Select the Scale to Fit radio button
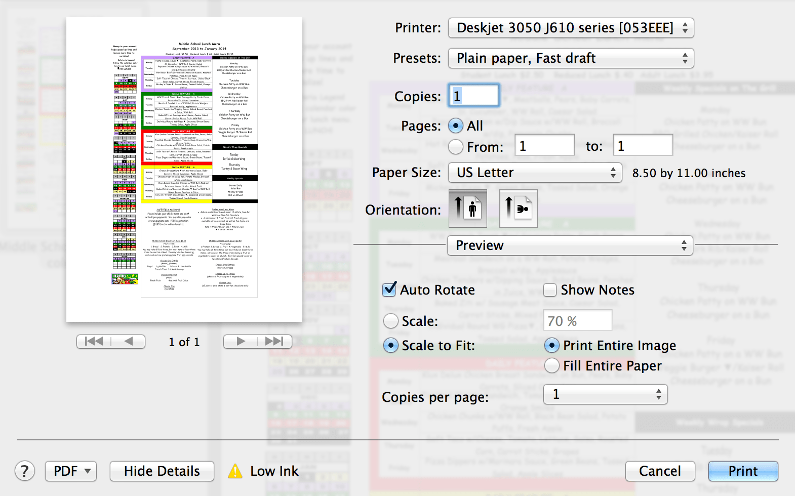This screenshot has height=496, width=795. (391, 345)
